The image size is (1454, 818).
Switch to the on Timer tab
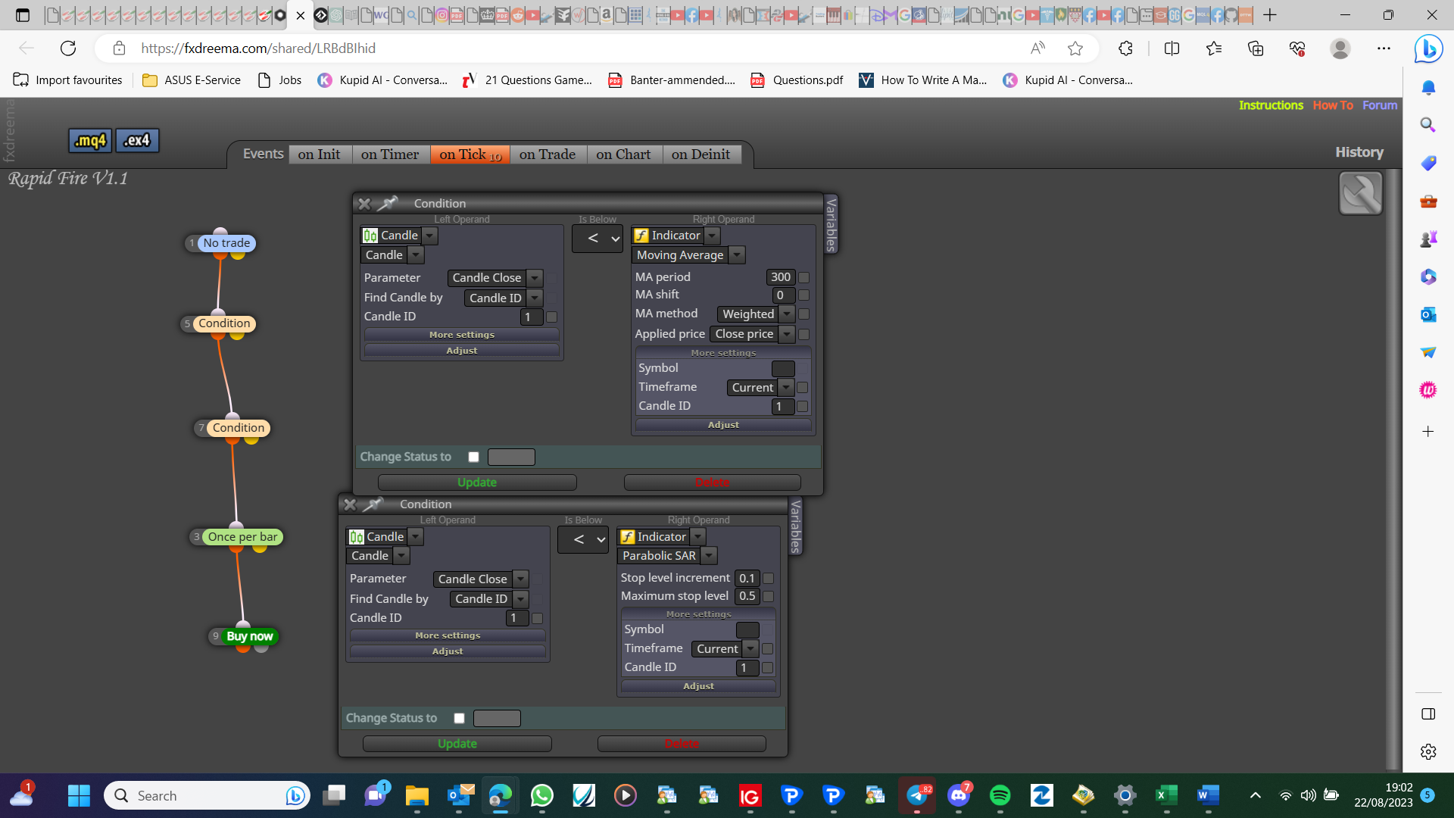pos(390,155)
